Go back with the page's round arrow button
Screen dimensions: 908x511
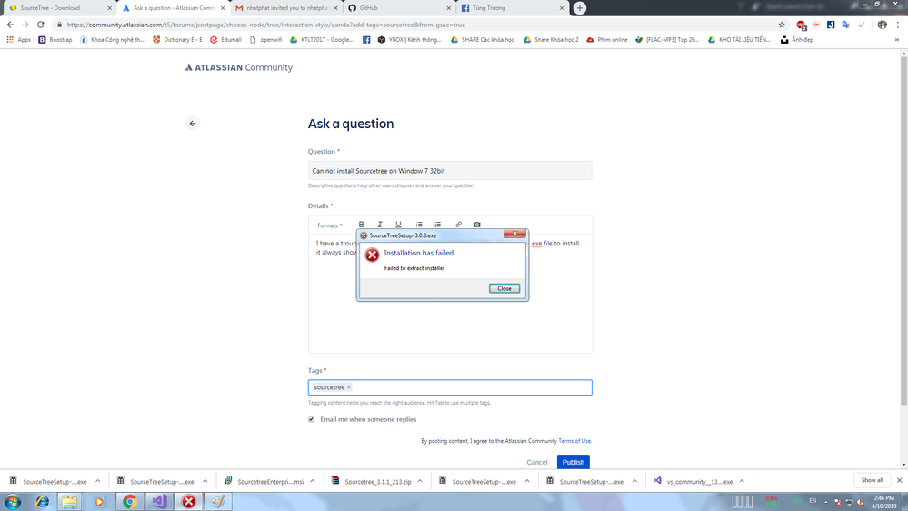click(193, 124)
